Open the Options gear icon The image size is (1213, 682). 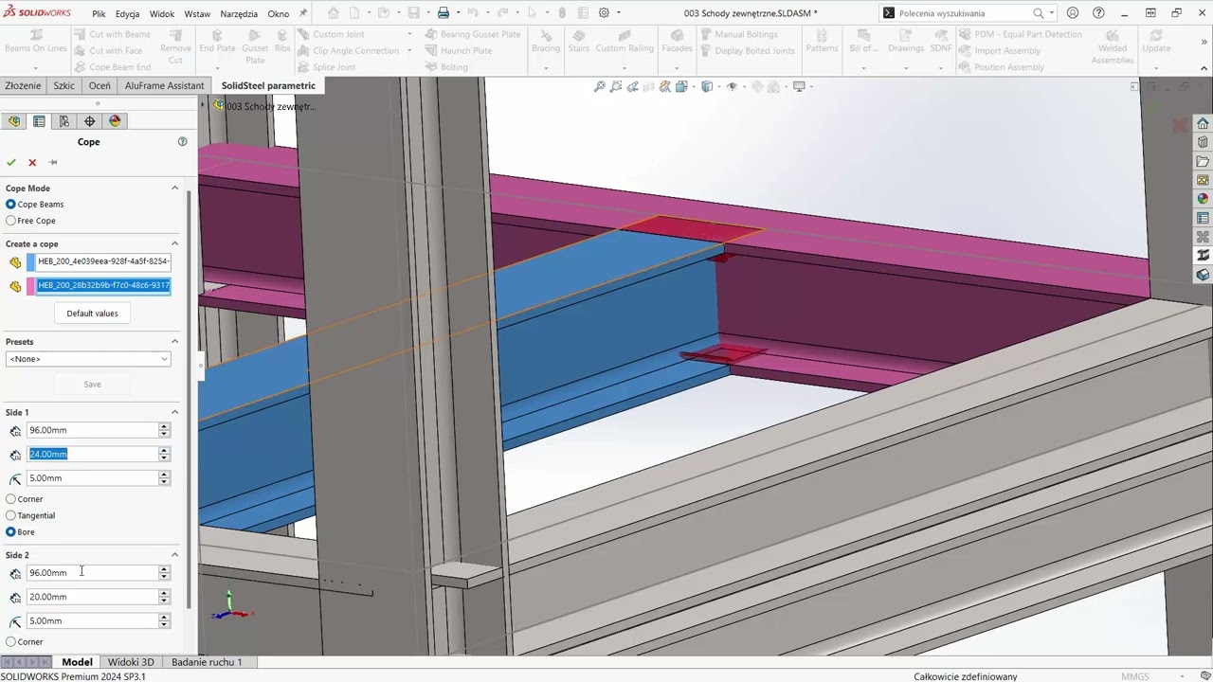tap(604, 13)
